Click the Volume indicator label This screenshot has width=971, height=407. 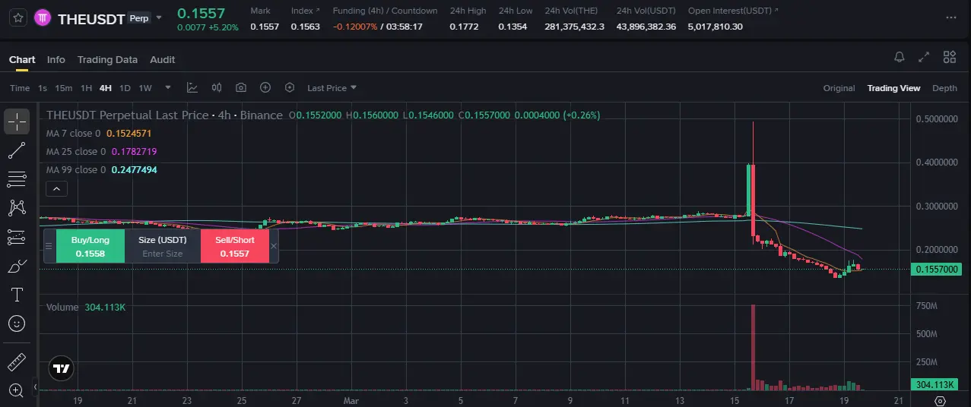tap(62, 307)
